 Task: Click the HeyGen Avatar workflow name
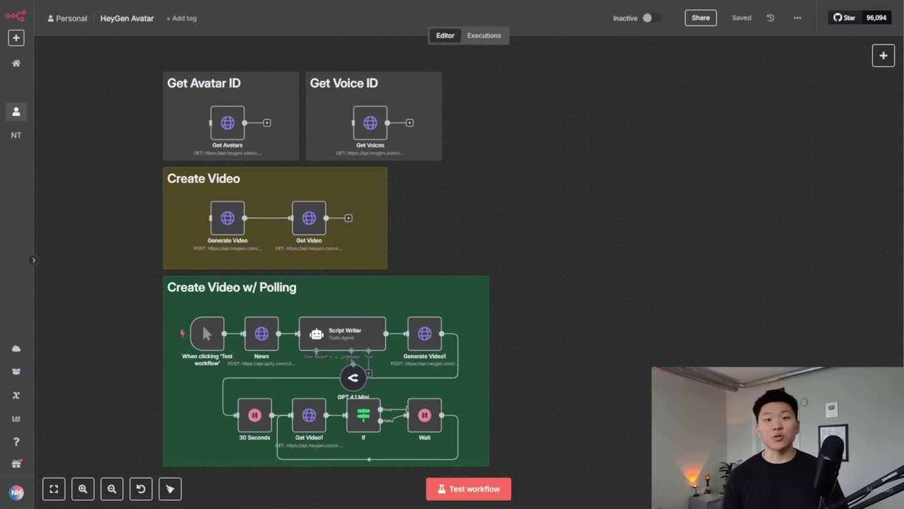127,18
